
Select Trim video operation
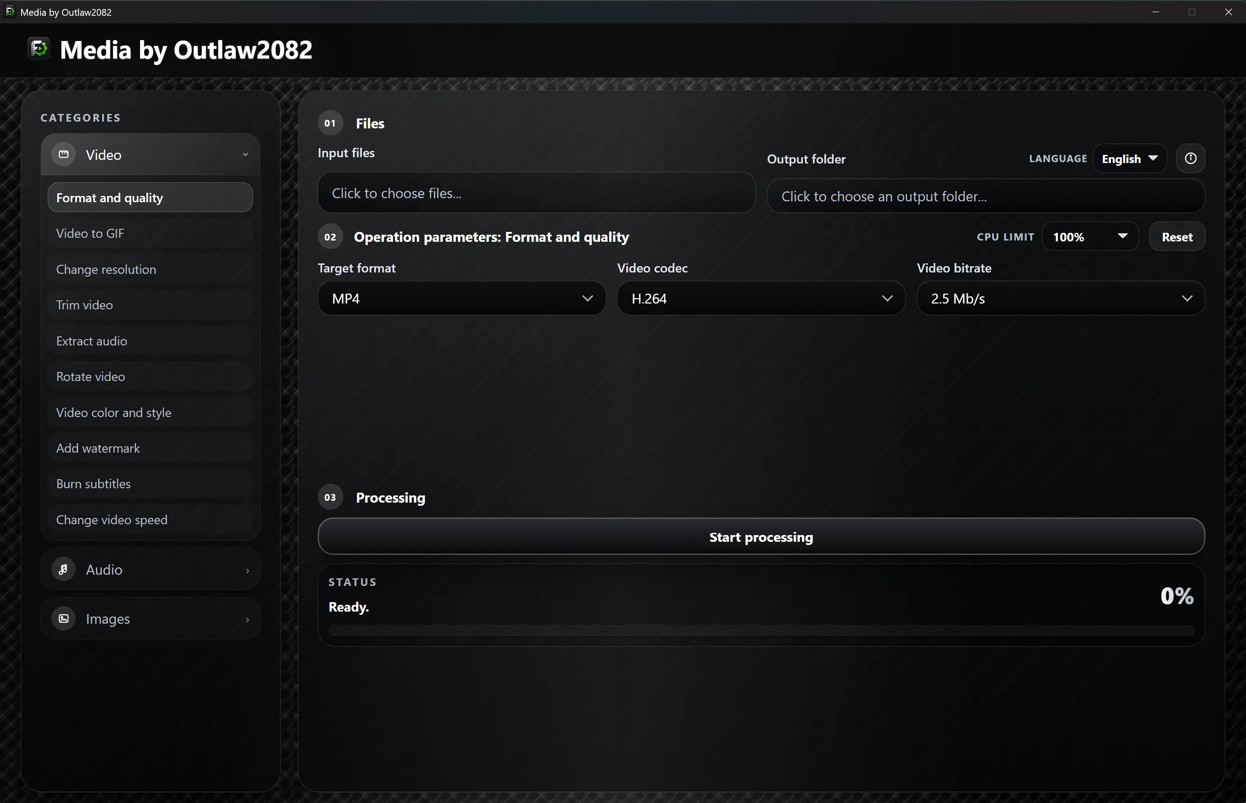click(x=150, y=304)
